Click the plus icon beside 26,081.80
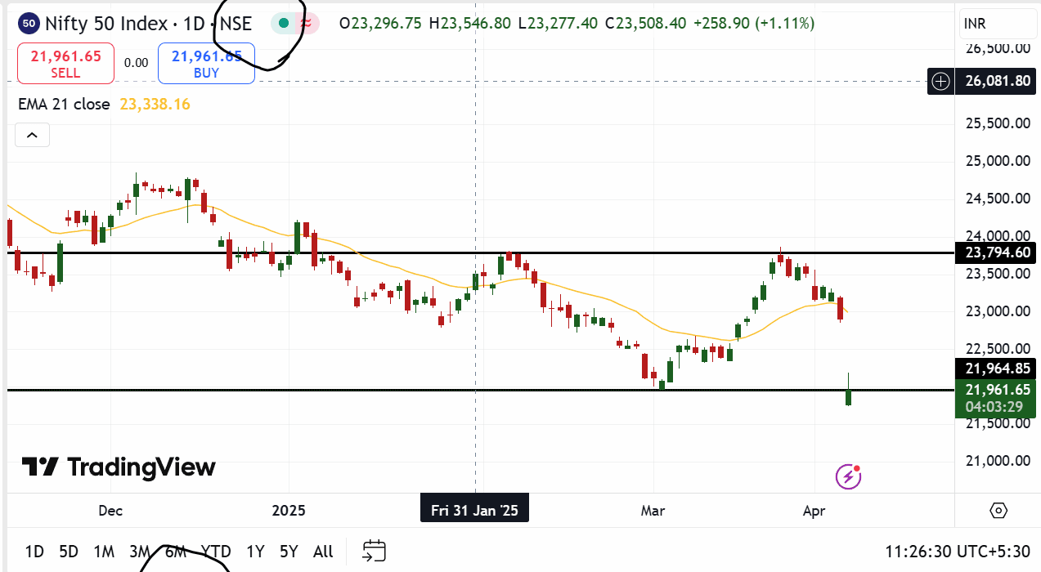Viewport: 1041px width, 572px height. [x=941, y=81]
